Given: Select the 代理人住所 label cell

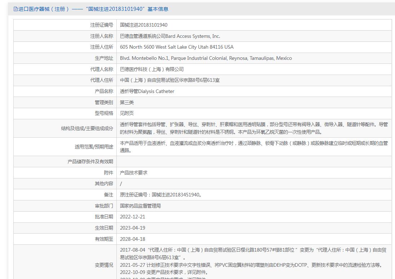Looking at the screenshot, I should point(65,80).
